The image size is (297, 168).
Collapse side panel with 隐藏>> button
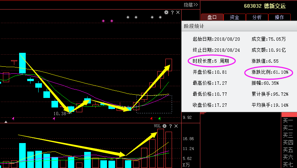(x=191, y=5)
